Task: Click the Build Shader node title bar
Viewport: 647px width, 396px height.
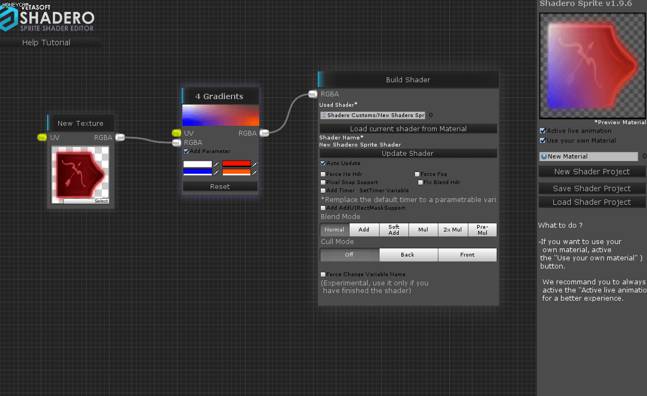Action: (x=408, y=80)
